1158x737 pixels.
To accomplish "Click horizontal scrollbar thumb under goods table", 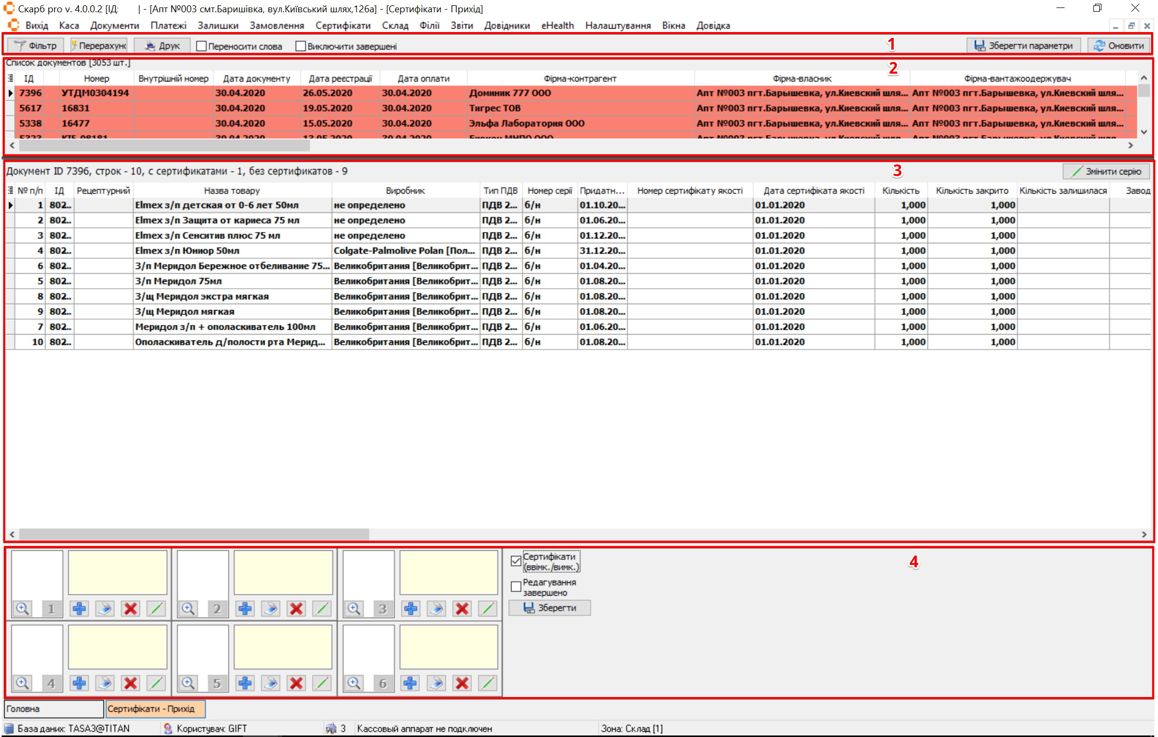I will 193,534.
